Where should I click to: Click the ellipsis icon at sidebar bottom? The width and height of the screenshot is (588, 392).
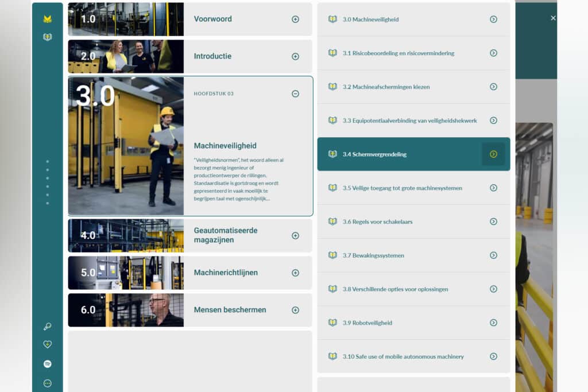(48, 382)
